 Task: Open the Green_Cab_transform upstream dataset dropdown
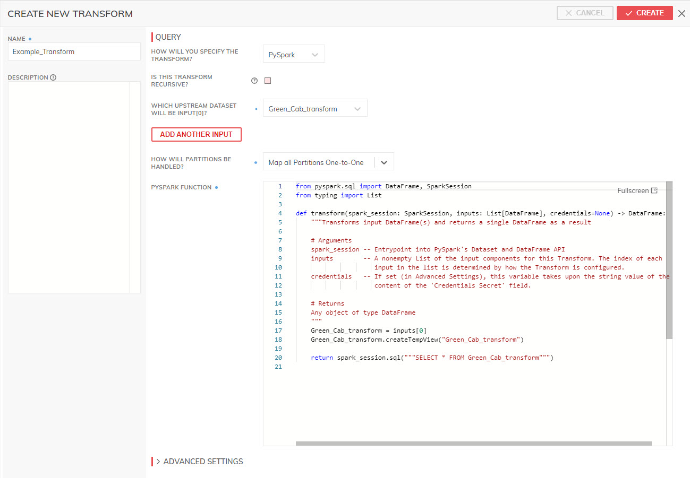[x=315, y=108]
